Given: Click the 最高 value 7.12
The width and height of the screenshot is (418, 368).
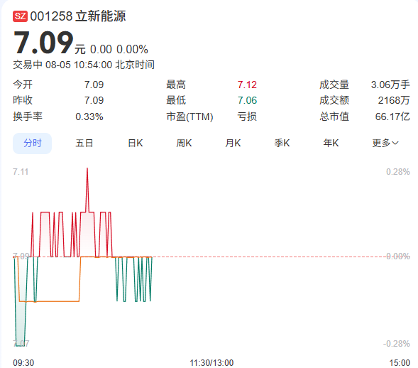Looking at the screenshot, I should pyautogui.click(x=247, y=85).
